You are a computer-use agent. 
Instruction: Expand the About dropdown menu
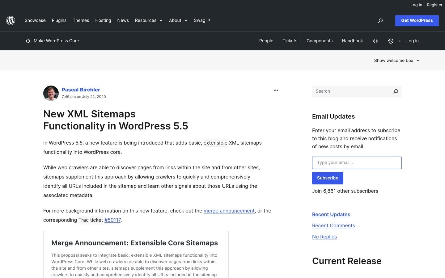178,20
